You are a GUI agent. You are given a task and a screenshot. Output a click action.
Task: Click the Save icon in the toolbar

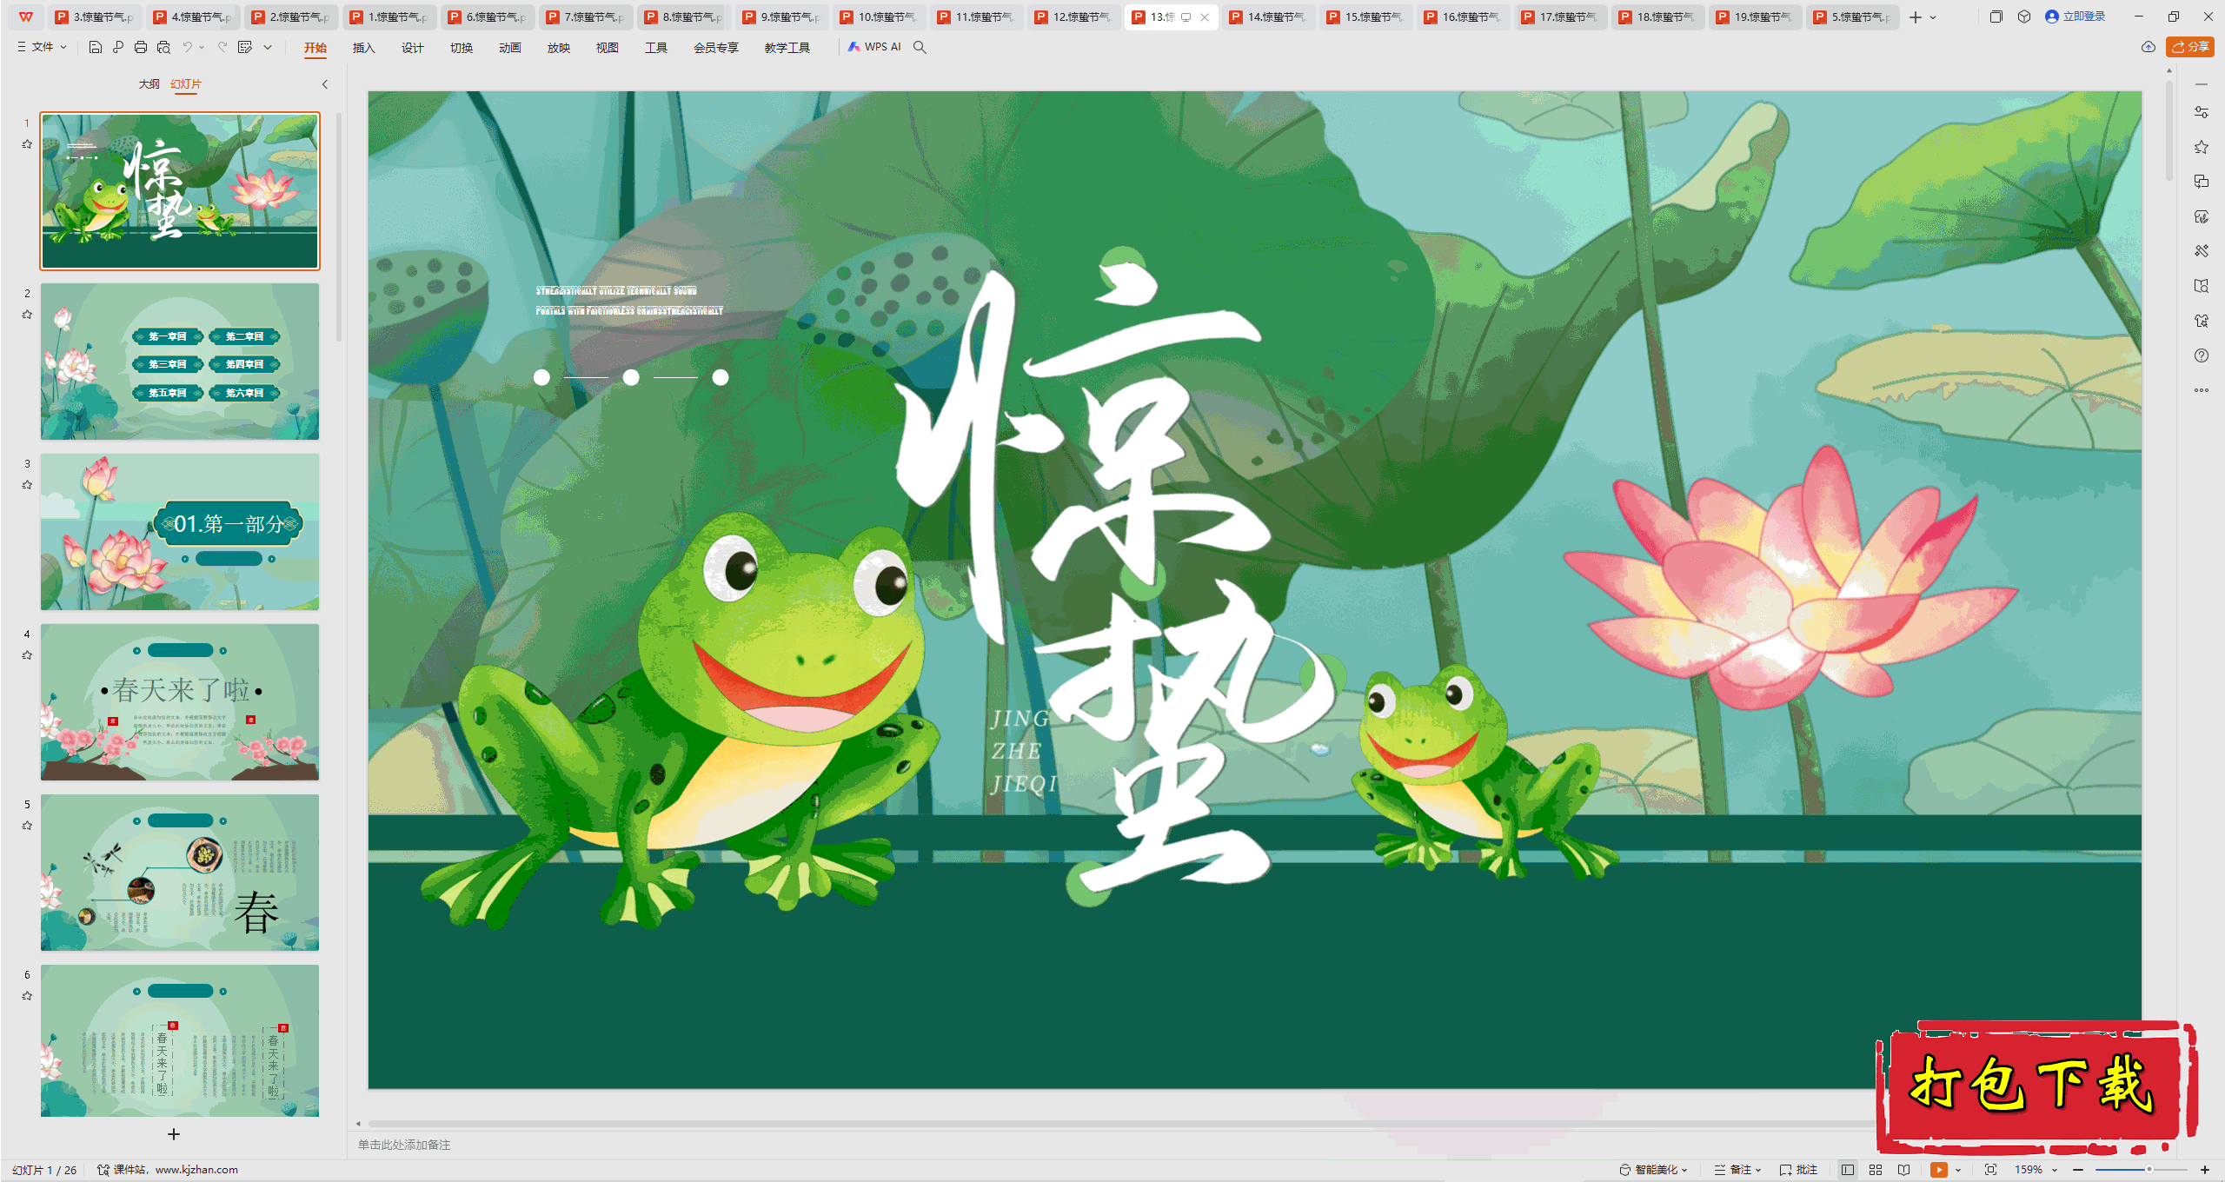[96, 47]
